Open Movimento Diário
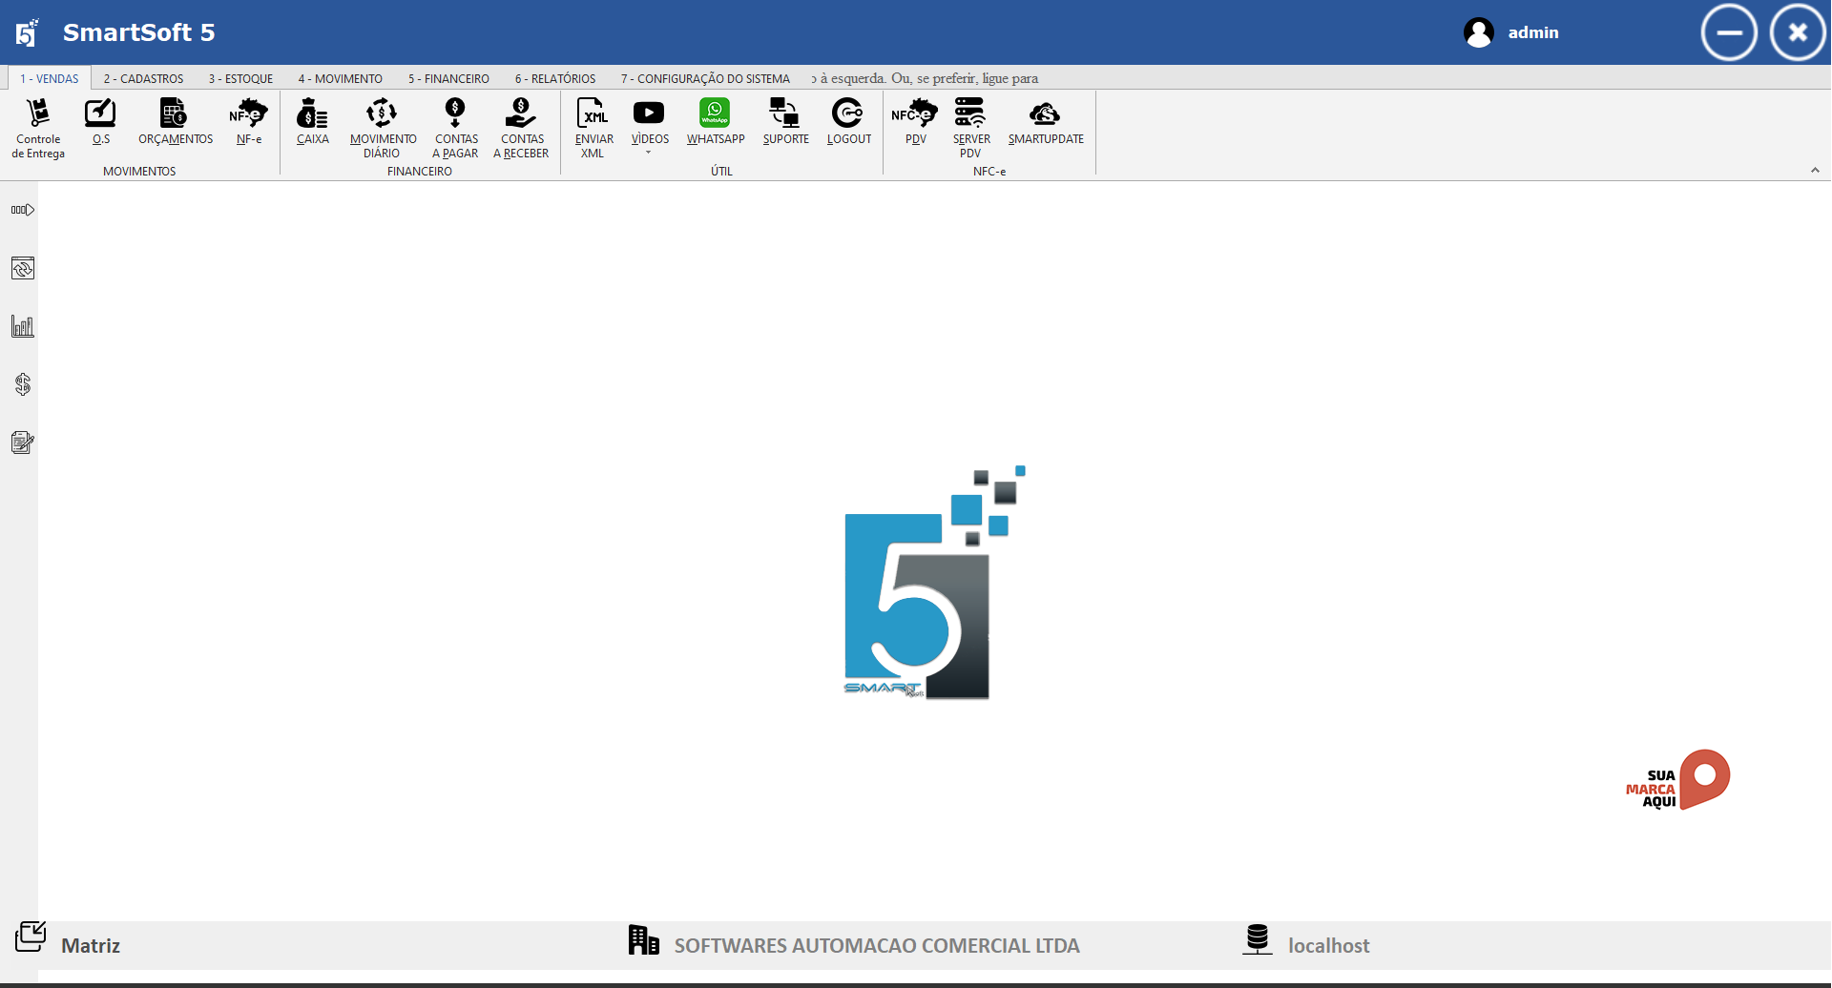Image resolution: width=1832 pixels, height=988 pixels. point(383,128)
